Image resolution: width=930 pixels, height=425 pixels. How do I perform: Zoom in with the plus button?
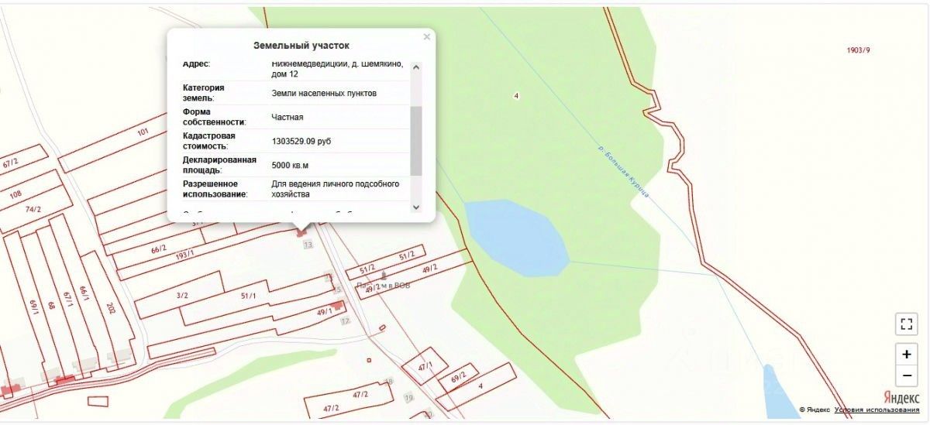pos(906,354)
